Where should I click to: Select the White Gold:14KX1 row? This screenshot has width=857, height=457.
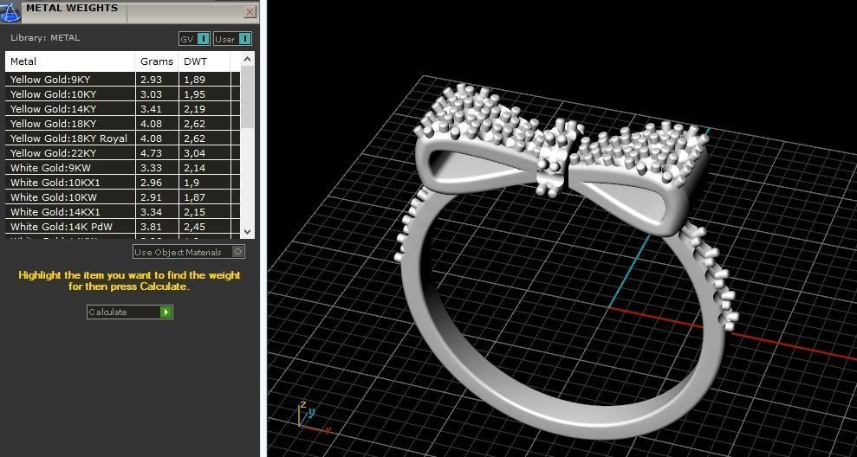coord(122,212)
